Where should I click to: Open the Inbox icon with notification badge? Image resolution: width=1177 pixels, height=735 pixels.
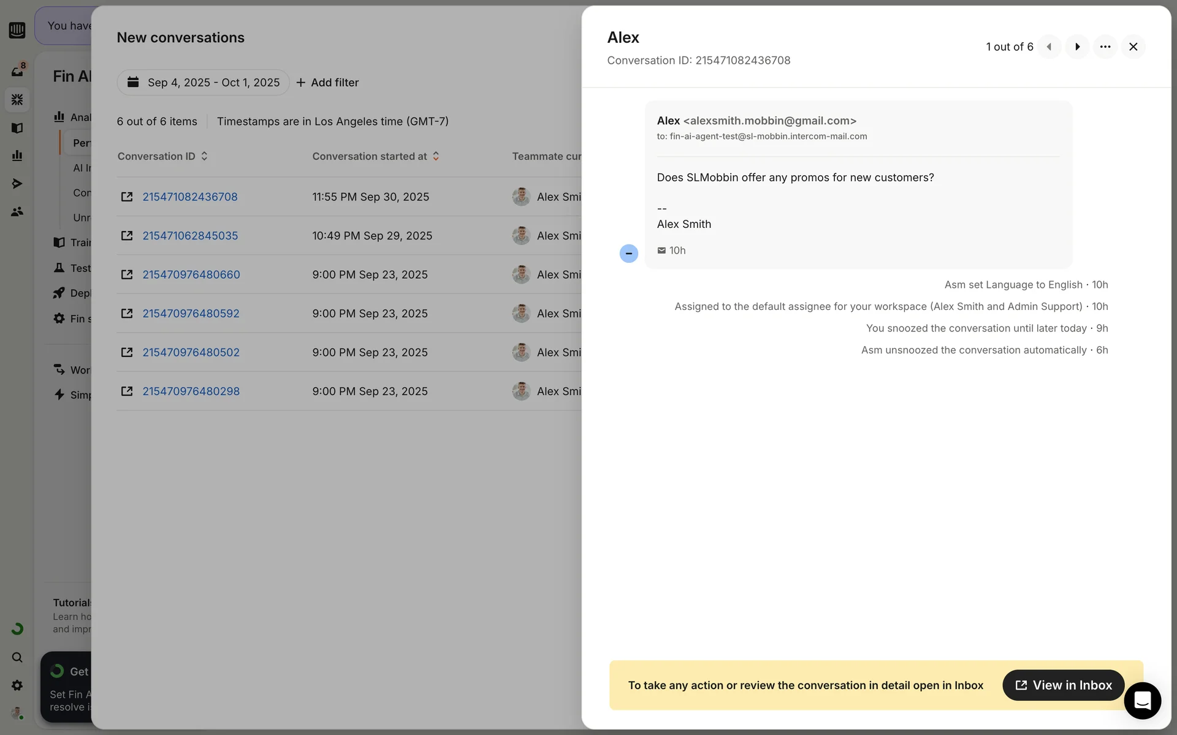click(17, 71)
